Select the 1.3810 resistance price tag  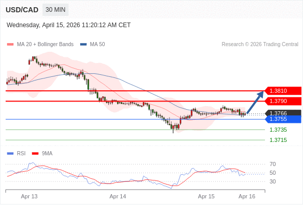(x=282, y=91)
